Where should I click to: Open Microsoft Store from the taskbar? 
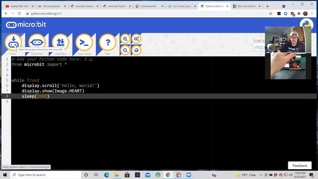tap(127, 175)
